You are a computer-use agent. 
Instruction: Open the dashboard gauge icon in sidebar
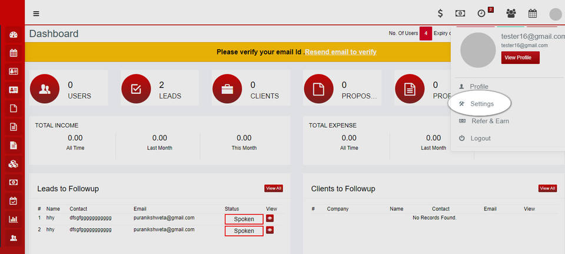click(x=13, y=35)
